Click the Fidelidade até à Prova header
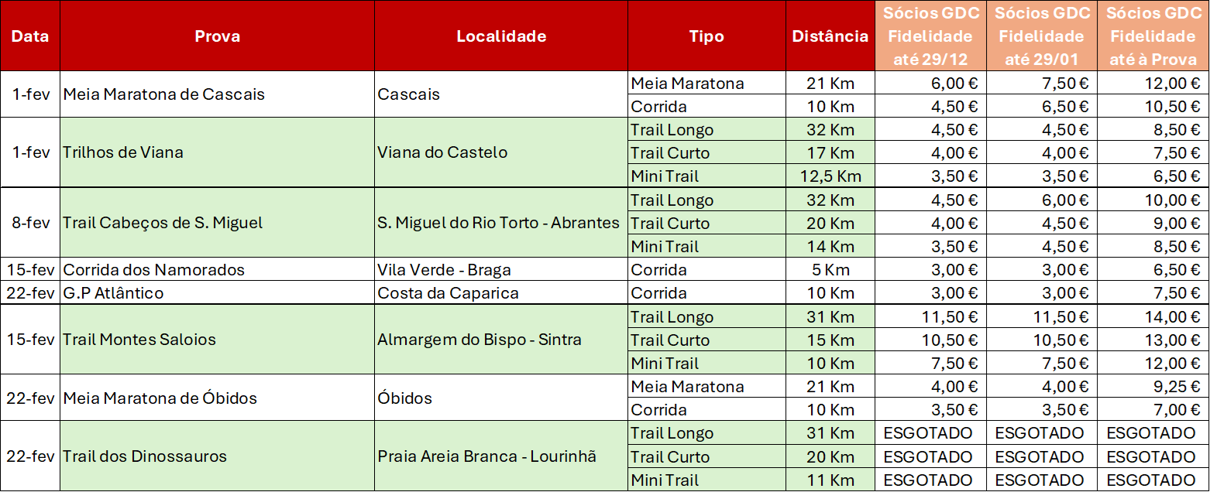This screenshot has width=1210, height=492. [x=1153, y=36]
